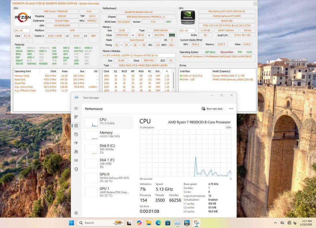Click the taskbar Search box

100,223
